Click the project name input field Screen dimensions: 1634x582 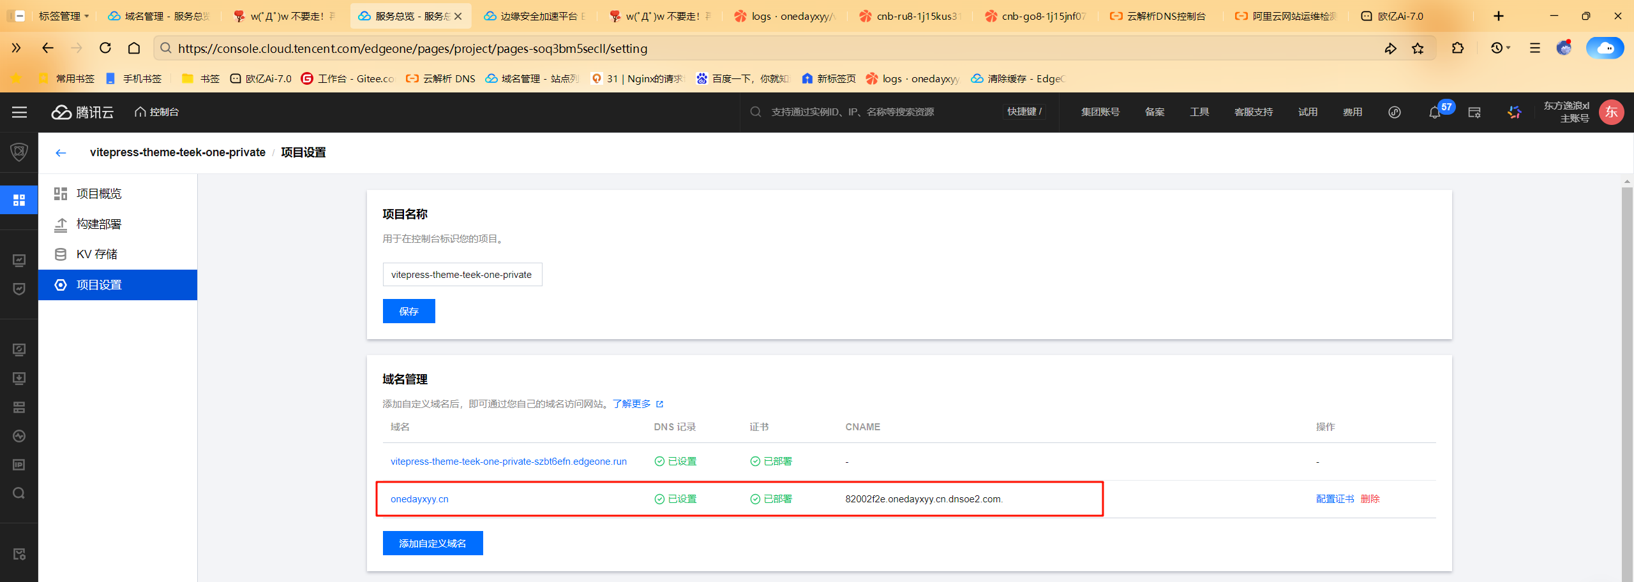click(x=462, y=275)
